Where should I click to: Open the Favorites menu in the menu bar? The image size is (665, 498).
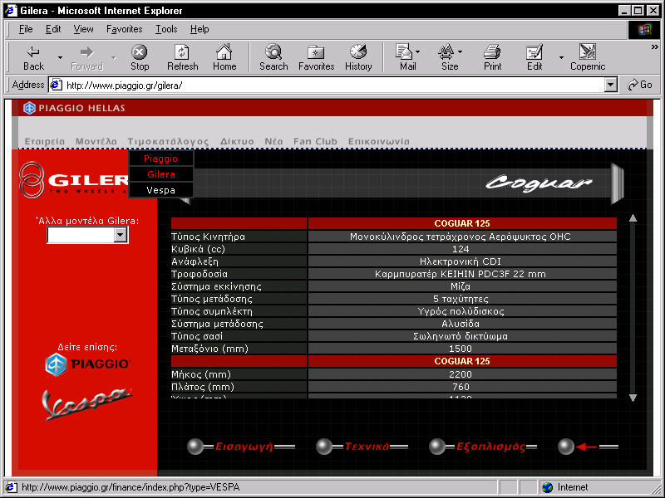(x=124, y=29)
